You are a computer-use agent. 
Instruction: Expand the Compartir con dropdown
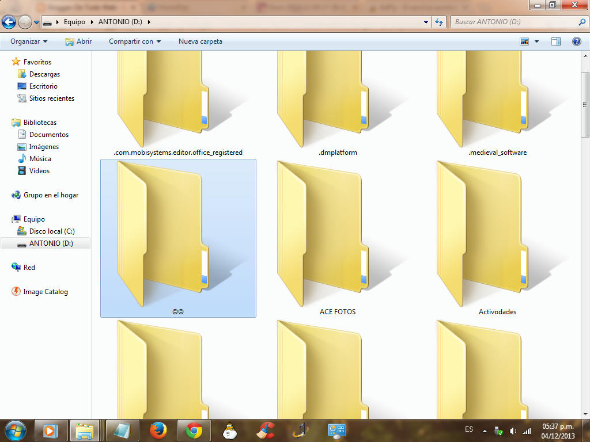pos(135,41)
